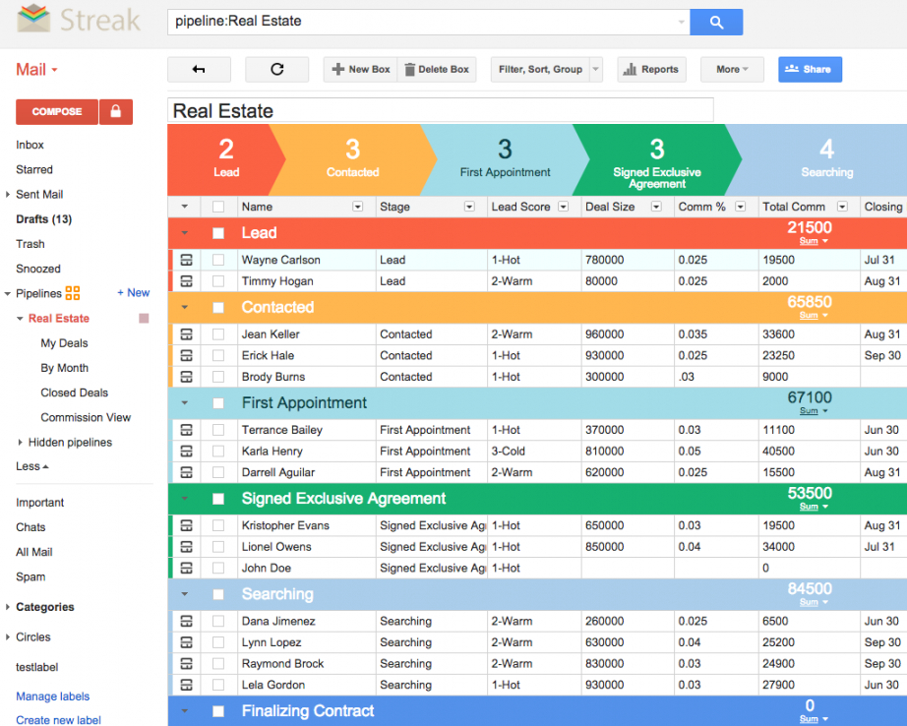Screen dimensions: 907x726
Task: Click the trash icon for Delete Box
Action: click(410, 69)
